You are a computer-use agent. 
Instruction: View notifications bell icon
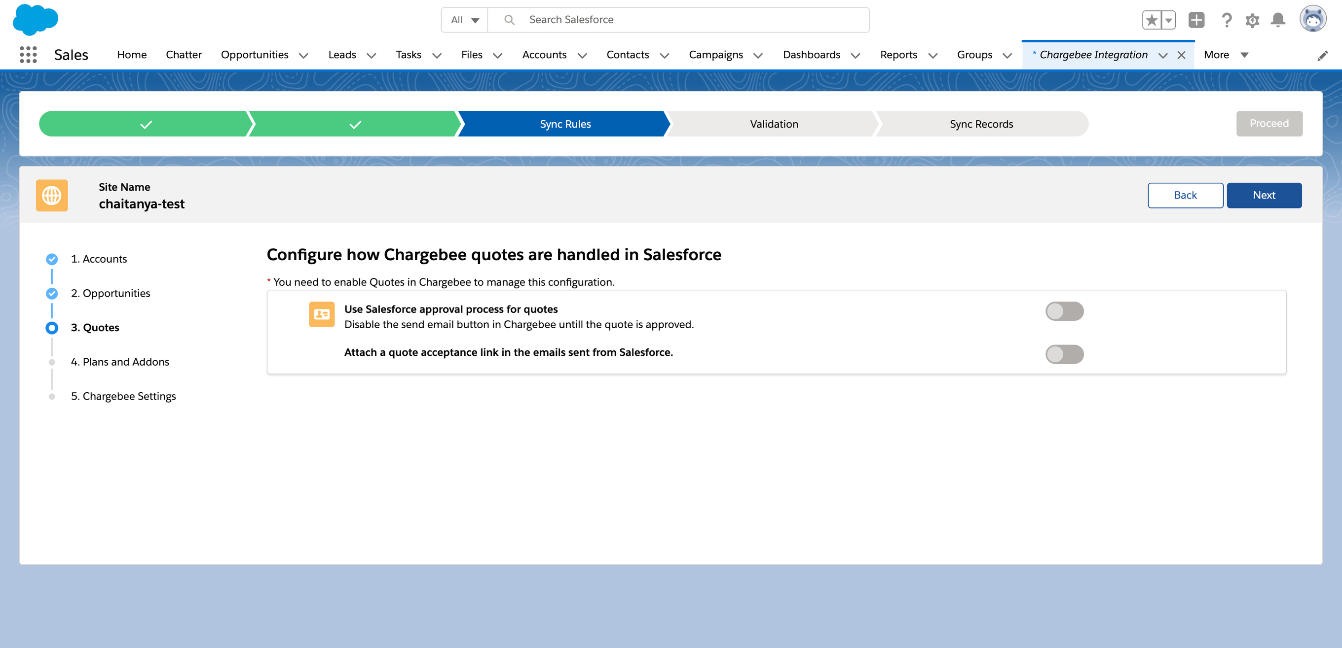click(1277, 20)
